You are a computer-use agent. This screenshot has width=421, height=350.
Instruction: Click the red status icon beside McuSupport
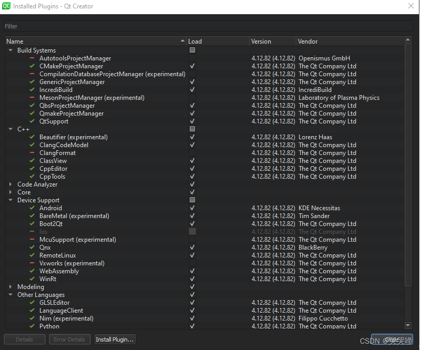click(32, 240)
